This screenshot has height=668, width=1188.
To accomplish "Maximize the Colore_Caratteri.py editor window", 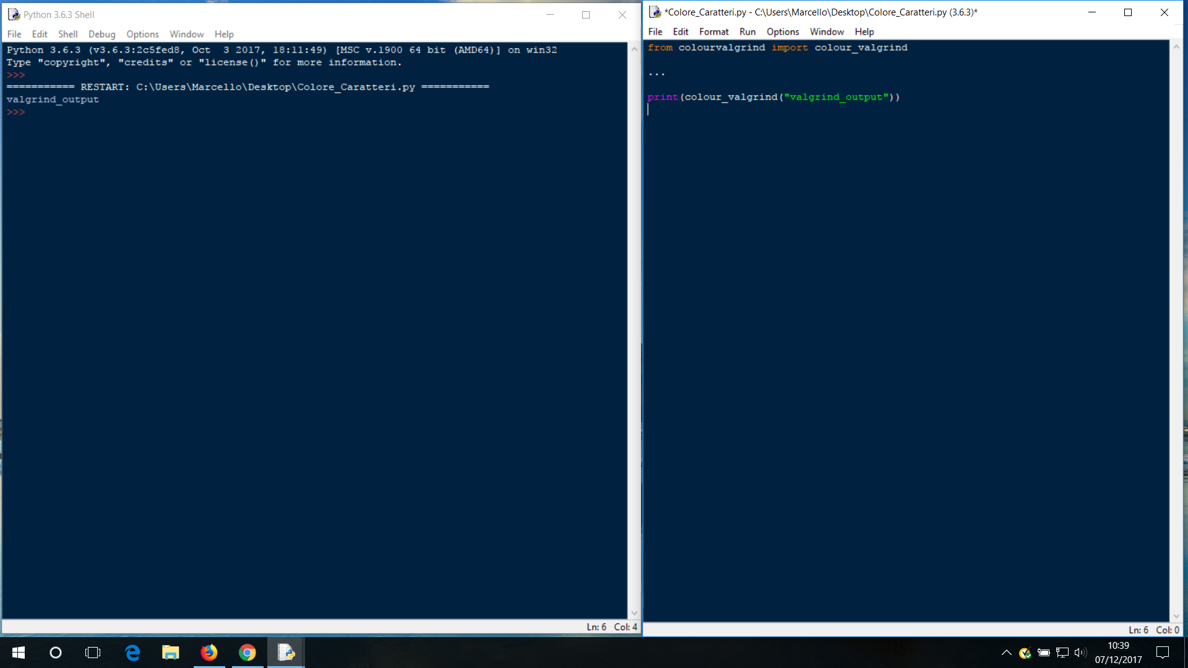I will [1128, 12].
